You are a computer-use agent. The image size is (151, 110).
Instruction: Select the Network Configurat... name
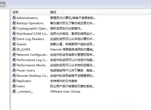pos(32,55)
